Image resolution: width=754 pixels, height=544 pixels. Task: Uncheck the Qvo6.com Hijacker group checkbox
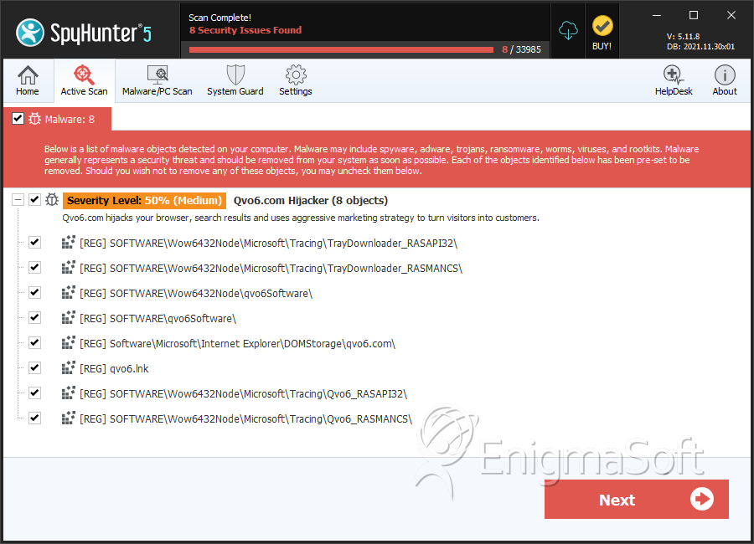tap(34, 200)
